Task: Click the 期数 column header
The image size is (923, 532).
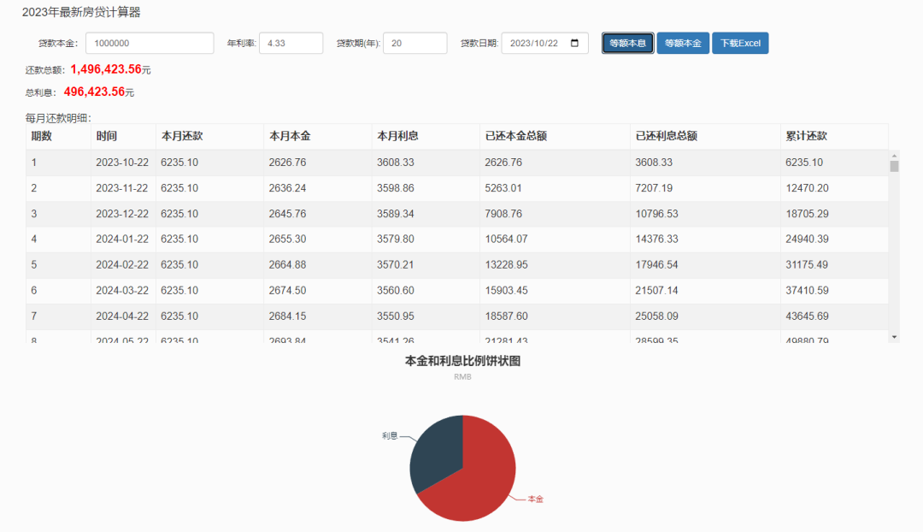Action: [x=42, y=136]
